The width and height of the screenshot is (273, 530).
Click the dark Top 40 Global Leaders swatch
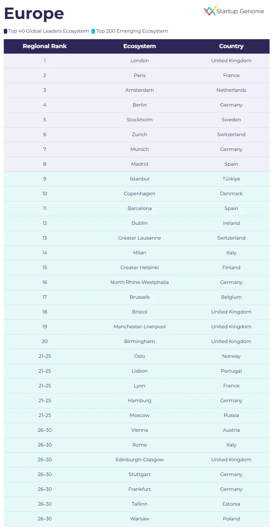(x=6, y=31)
